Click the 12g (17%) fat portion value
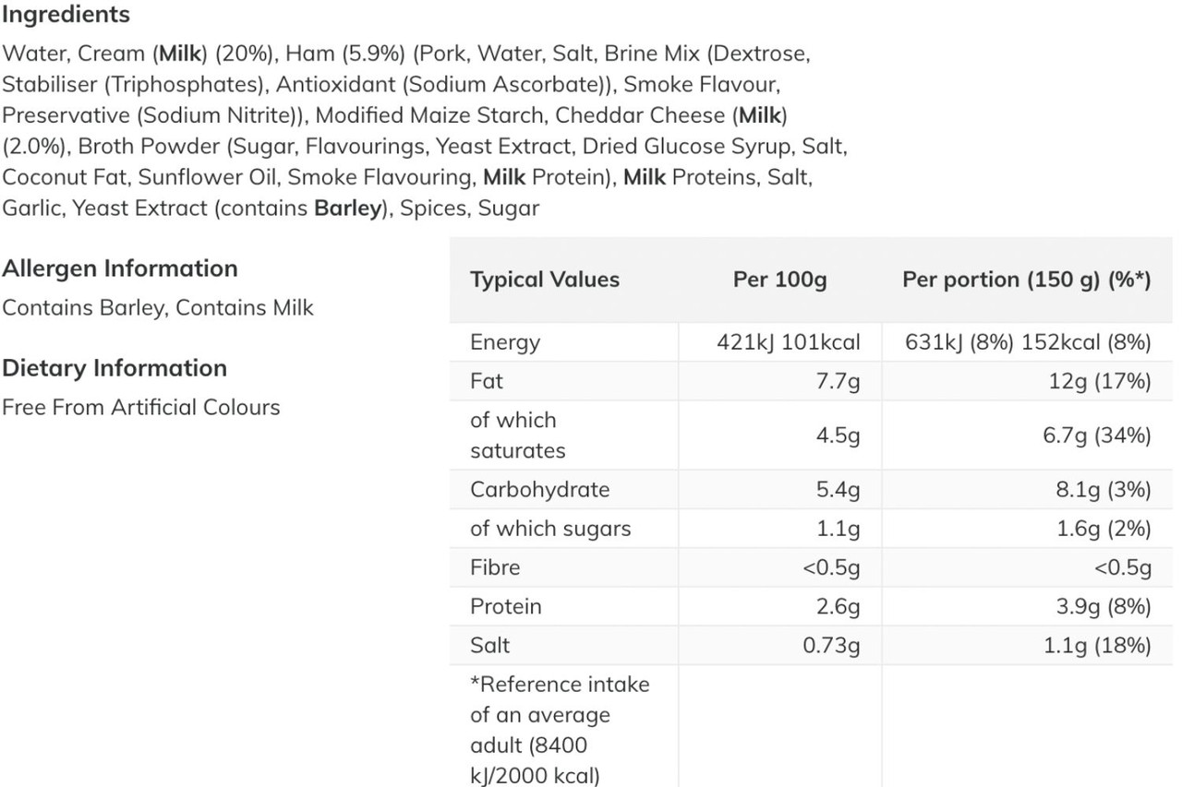Screen dimensions: 1182x787 click(1100, 381)
